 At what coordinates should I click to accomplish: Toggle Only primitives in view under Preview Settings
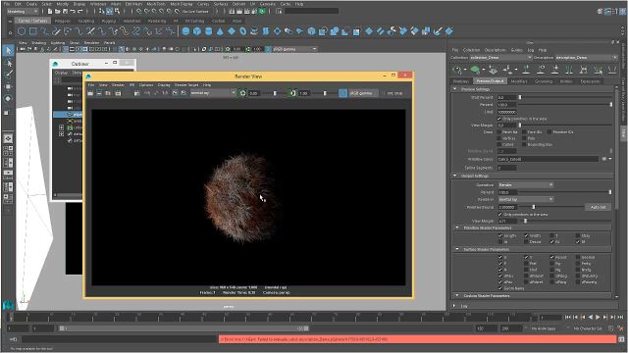click(x=499, y=119)
